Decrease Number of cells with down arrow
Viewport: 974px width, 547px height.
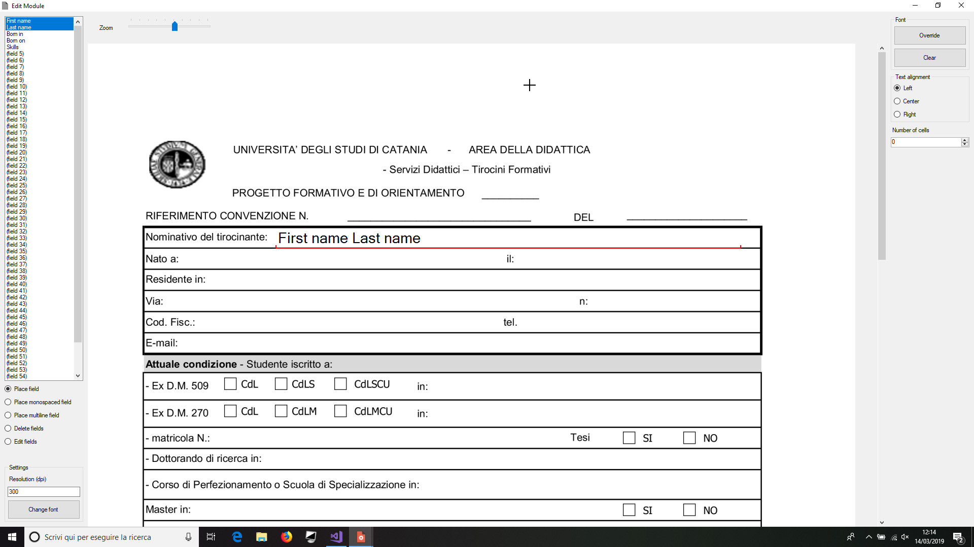pyautogui.click(x=965, y=145)
